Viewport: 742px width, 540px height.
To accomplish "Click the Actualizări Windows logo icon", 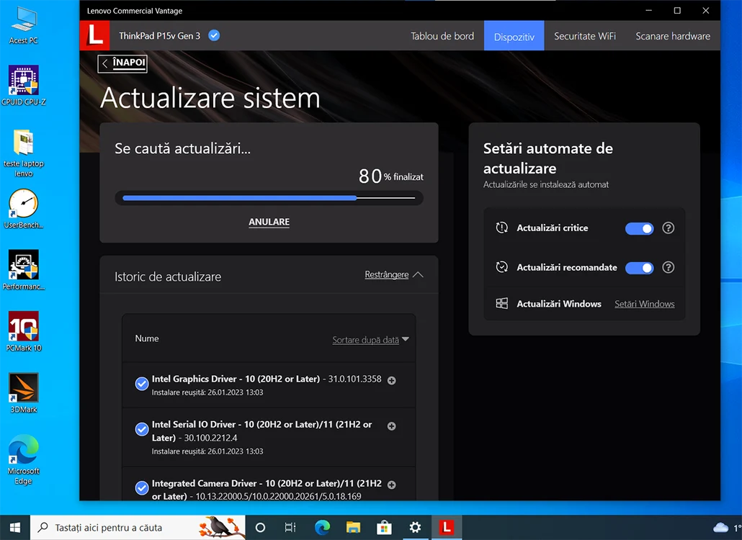I will point(501,304).
